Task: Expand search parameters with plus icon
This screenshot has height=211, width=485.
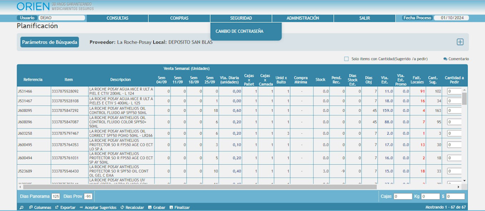Action: pos(460,42)
